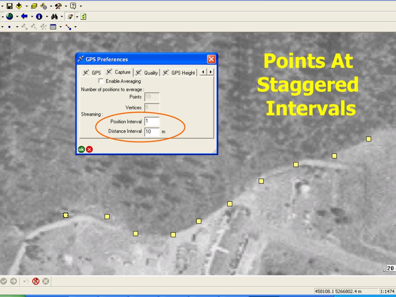Click the Help question mark icon

click(x=73, y=6)
